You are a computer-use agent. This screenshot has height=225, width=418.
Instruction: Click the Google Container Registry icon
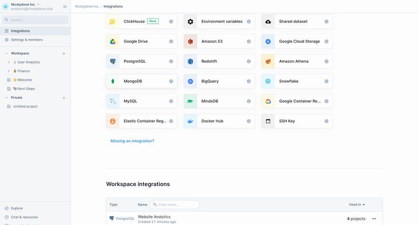(x=268, y=101)
